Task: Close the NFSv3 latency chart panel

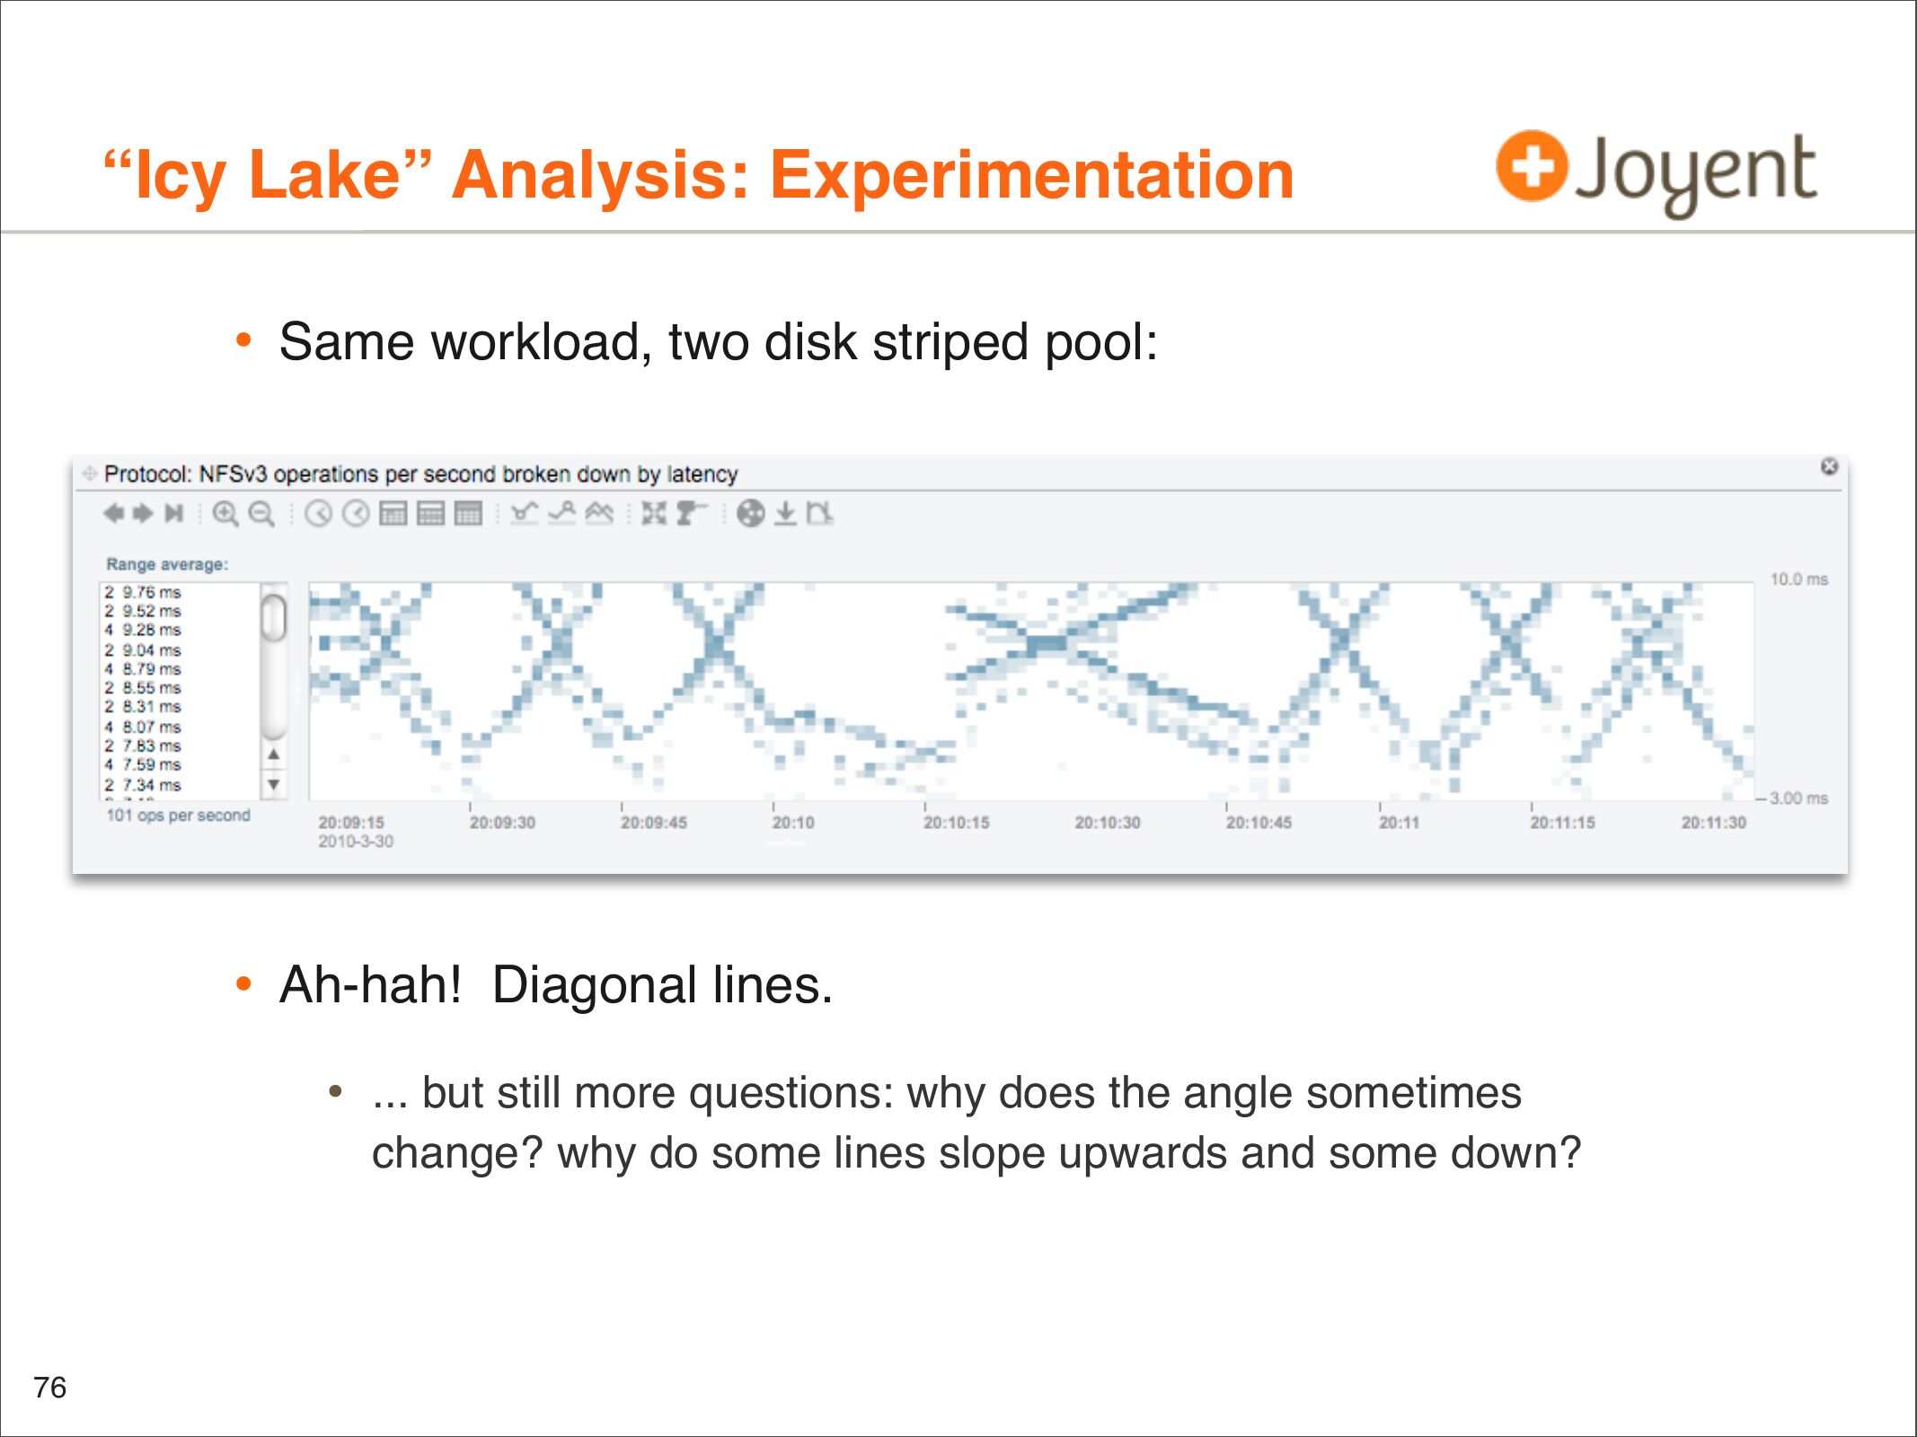Action: pyautogui.click(x=1829, y=466)
